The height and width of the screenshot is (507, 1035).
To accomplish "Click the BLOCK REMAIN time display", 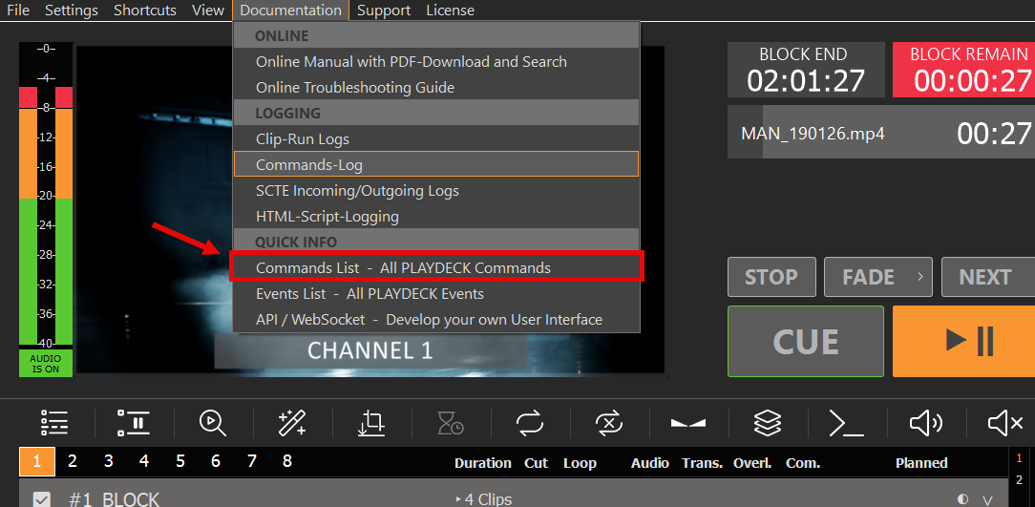I will pos(963,70).
